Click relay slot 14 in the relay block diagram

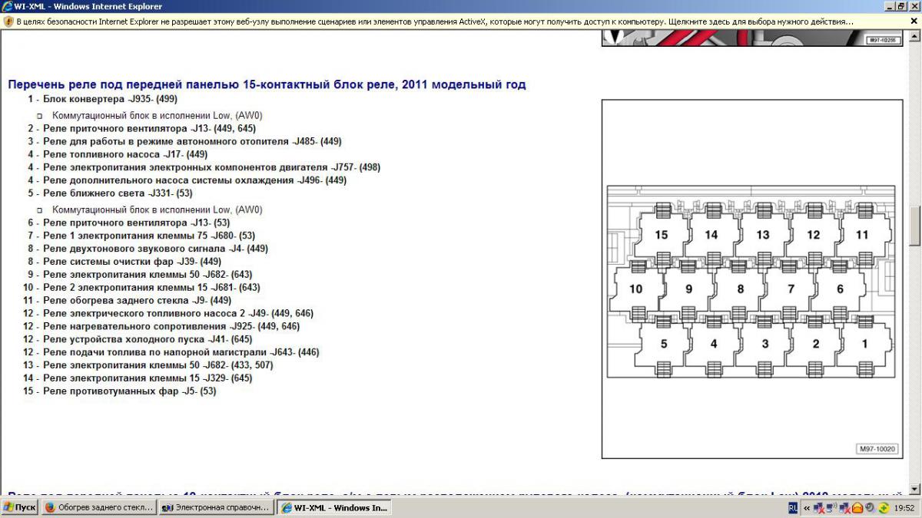tap(711, 235)
